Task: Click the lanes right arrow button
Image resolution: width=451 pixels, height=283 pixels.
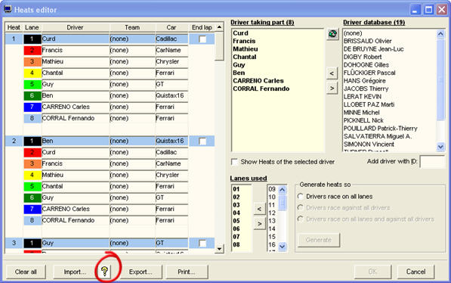Action: (259, 224)
